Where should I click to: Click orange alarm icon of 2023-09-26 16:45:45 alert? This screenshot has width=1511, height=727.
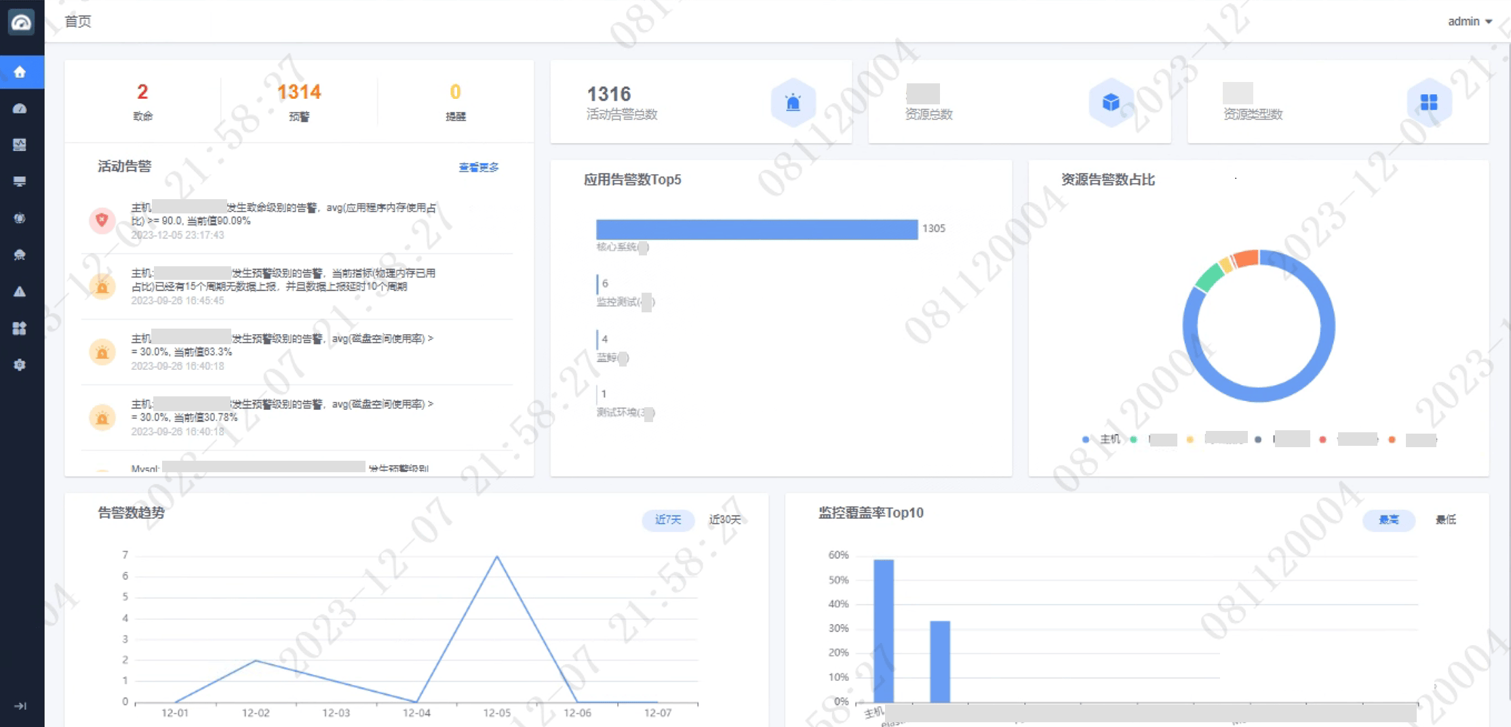[102, 286]
